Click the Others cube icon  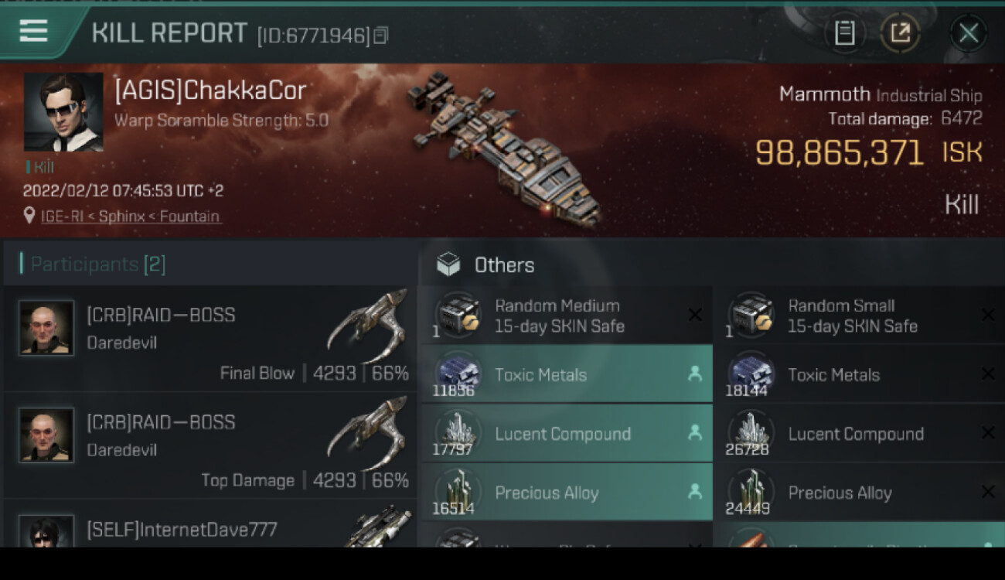point(448,265)
